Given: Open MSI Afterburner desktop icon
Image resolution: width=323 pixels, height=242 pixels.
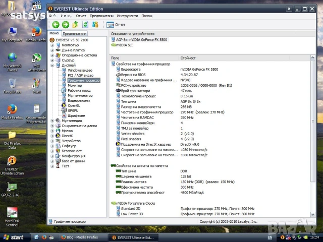Looking at the screenshot, I should point(37,63).
